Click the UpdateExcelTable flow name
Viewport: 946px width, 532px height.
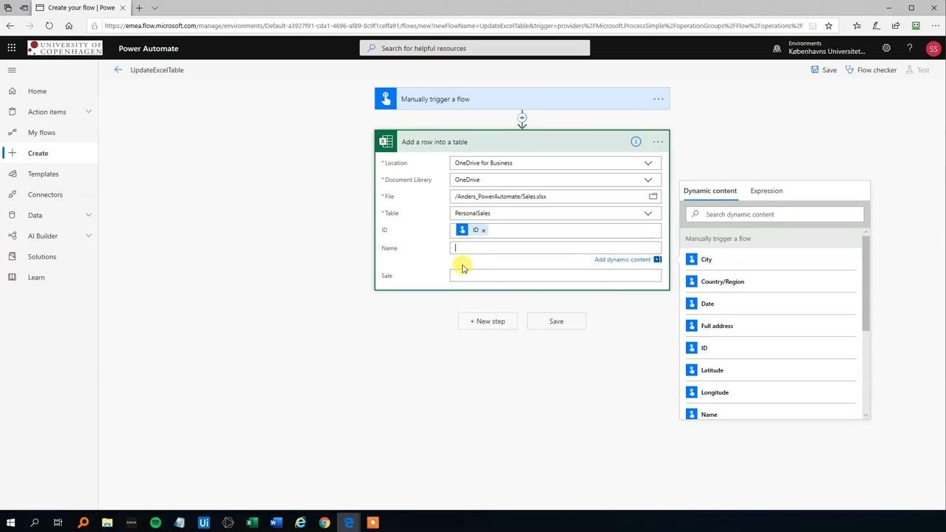[157, 70]
